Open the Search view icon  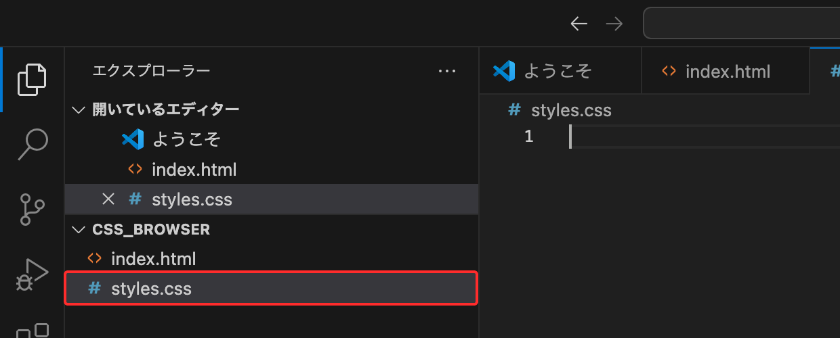point(33,144)
